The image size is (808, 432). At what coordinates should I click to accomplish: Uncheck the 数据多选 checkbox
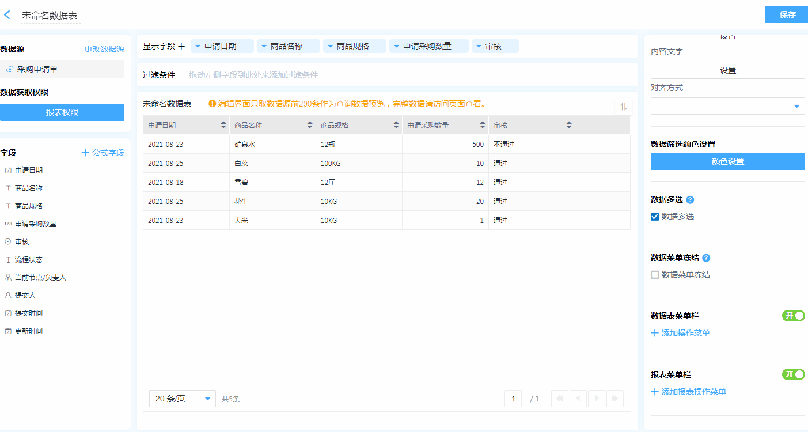click(655, 217)
